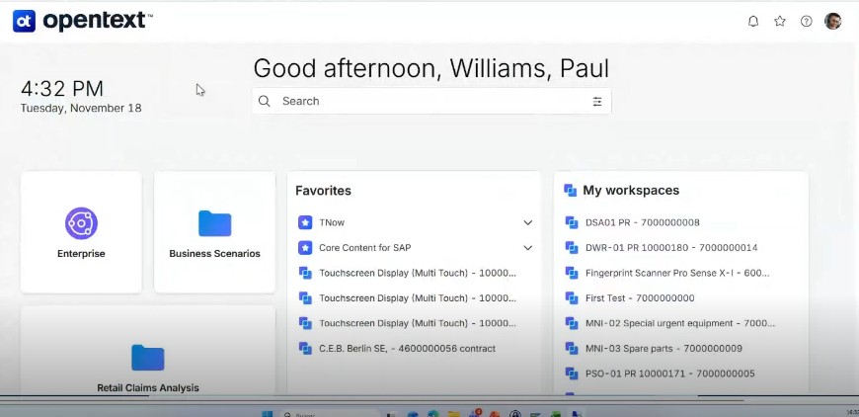Open PSO-01 PR 10000171 - 7000000005 workspace
This screenshot has width=859, height=417.
669,374
